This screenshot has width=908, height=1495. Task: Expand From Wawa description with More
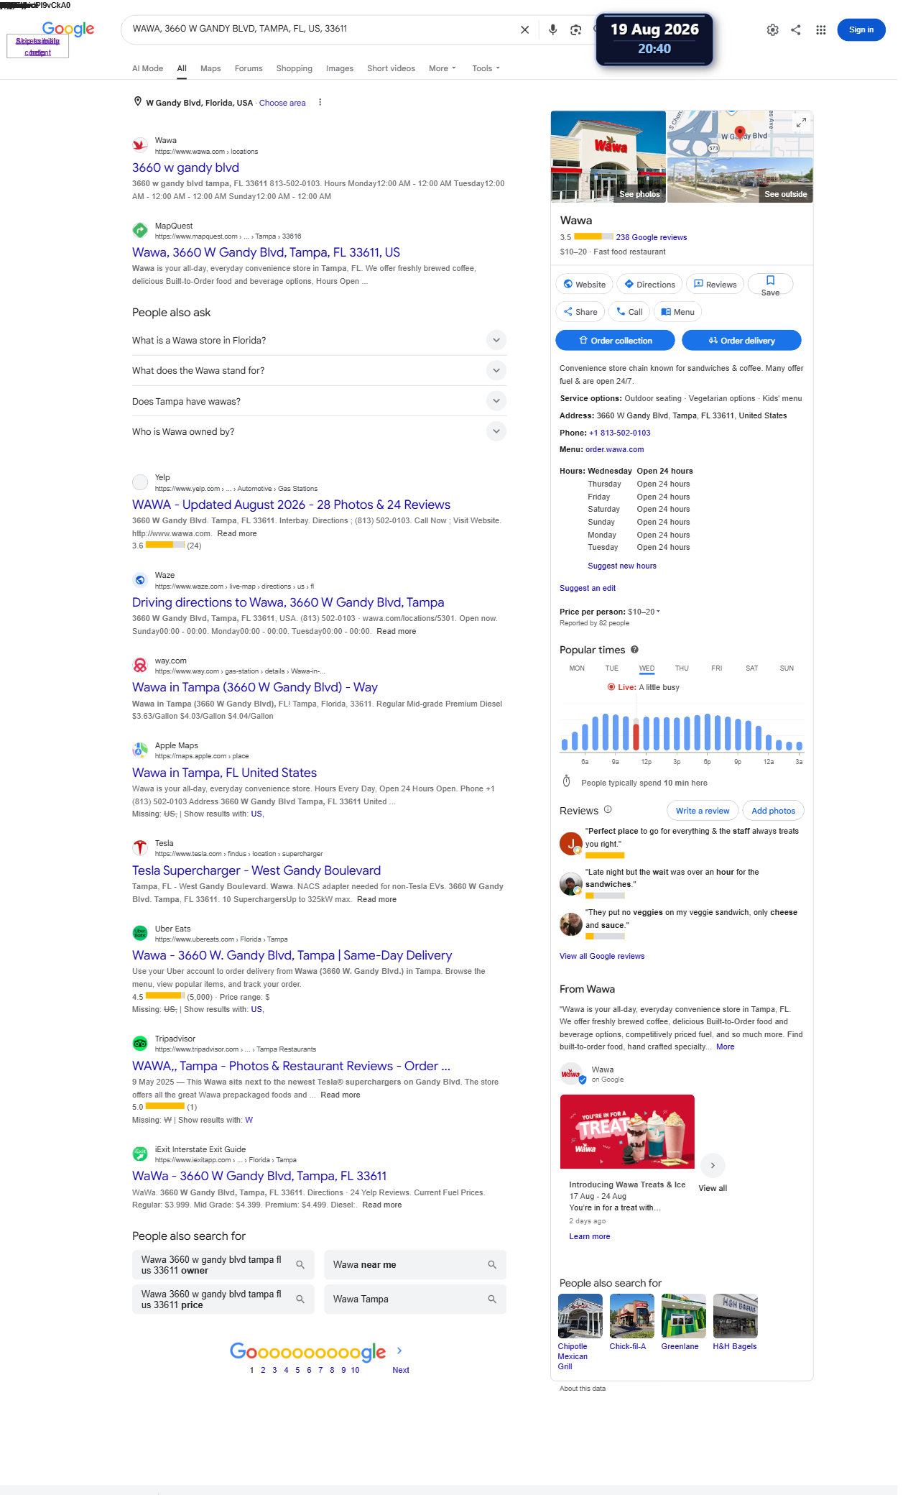coord(725,1046)
